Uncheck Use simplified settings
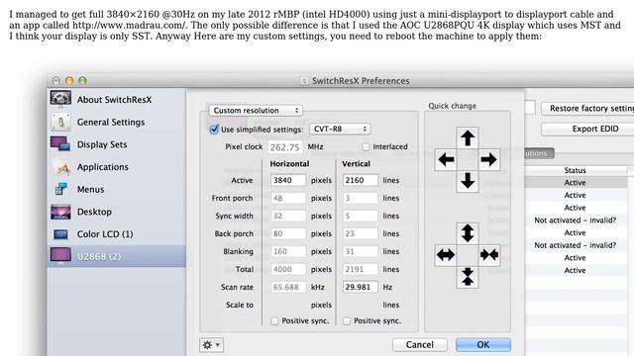This screenshot has height=356, width=634. pyautogui.click(x=214, y=130)
